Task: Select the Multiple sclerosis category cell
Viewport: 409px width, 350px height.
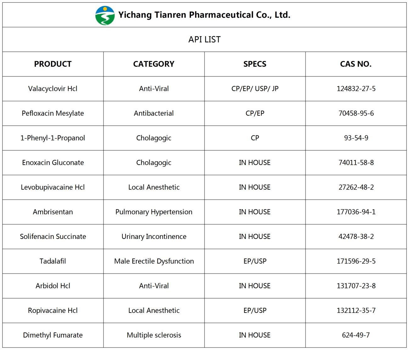Action: point(154,335)
